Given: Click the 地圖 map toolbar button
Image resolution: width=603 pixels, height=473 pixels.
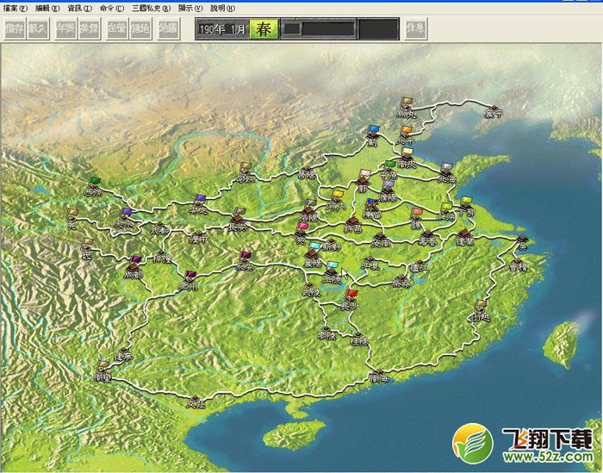Looking at the screenshot, I should (x=169, y=28).
